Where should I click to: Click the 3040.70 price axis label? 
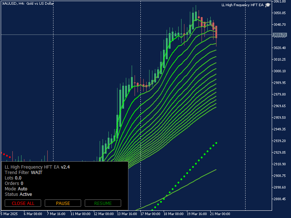click(280, 24)
